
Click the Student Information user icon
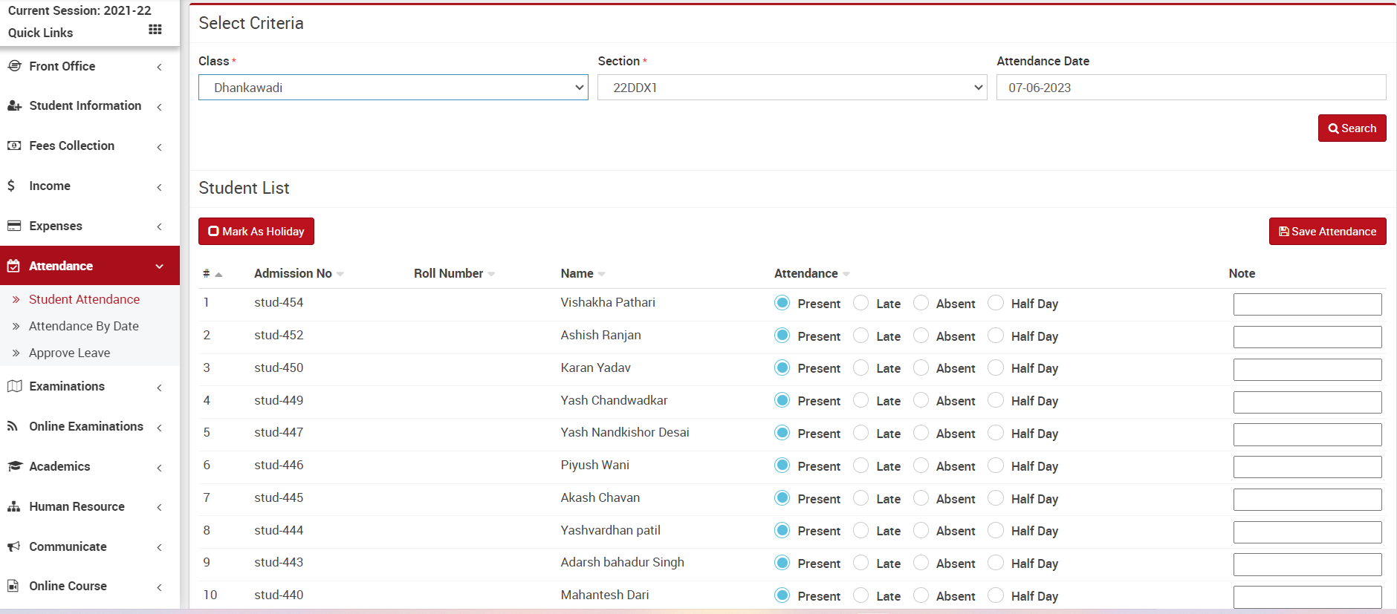pyautogui.click(x=14, y=106)
